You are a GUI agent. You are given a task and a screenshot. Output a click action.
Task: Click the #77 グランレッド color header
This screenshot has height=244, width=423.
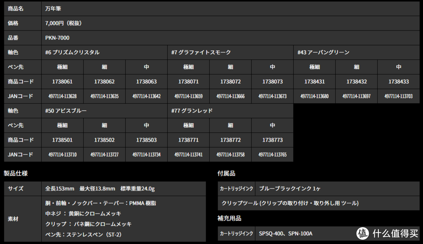click(192, 111)
